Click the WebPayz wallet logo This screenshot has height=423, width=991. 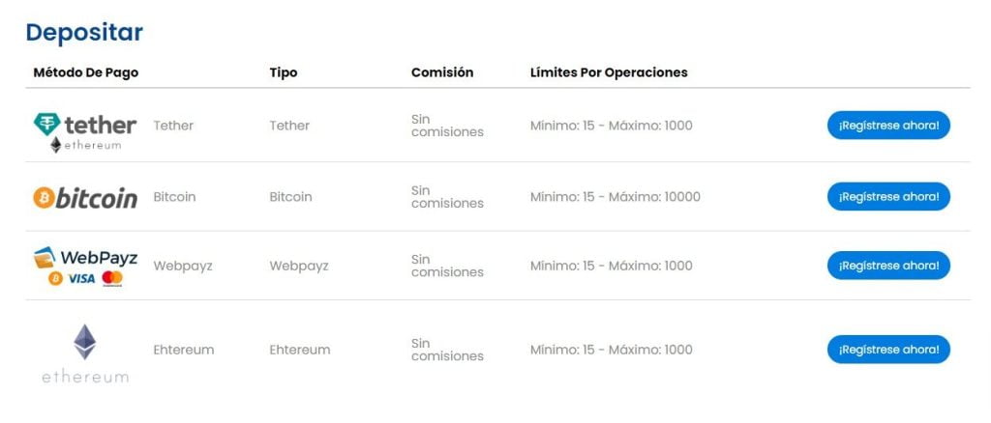[x=45, y=257]
